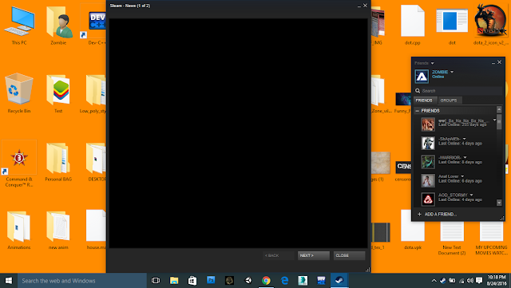Select -WARRIOR- friend name text
Screen dimensions: 511x288
tap(450, 157)
